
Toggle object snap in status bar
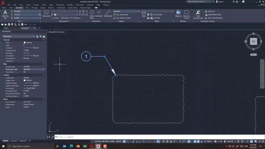158,142
